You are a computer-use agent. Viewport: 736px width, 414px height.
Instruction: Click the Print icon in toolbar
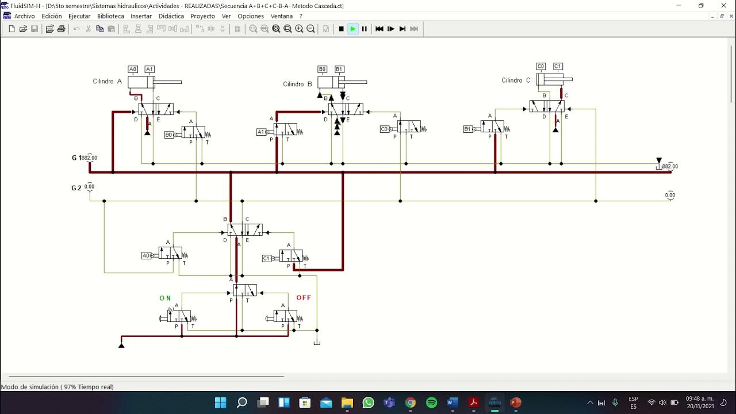pos(61,29)
